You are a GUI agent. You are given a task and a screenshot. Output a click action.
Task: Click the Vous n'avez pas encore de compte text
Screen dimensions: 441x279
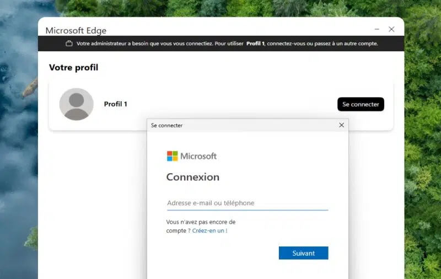(201, 226)
